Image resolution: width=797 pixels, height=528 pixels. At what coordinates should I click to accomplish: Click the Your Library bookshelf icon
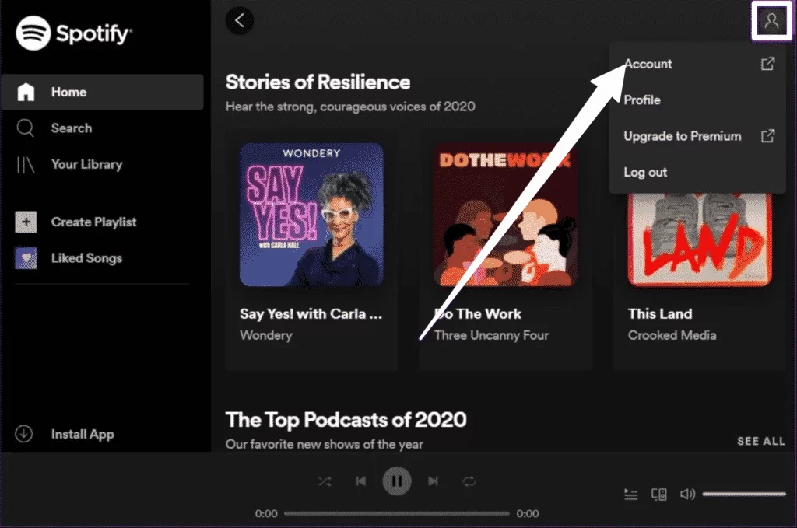26,165
